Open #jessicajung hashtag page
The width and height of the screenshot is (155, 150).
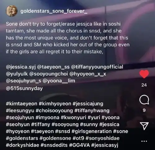pos(88,104)
